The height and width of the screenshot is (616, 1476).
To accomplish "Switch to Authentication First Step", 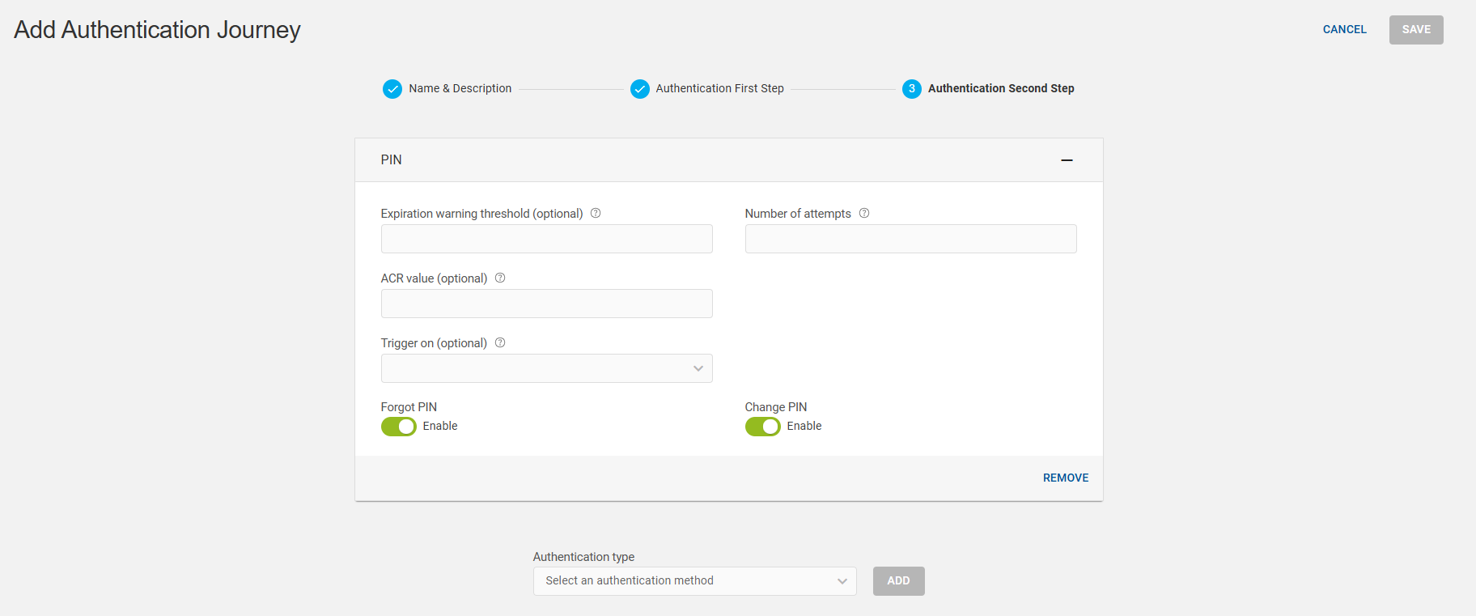I will coord(719,89).
